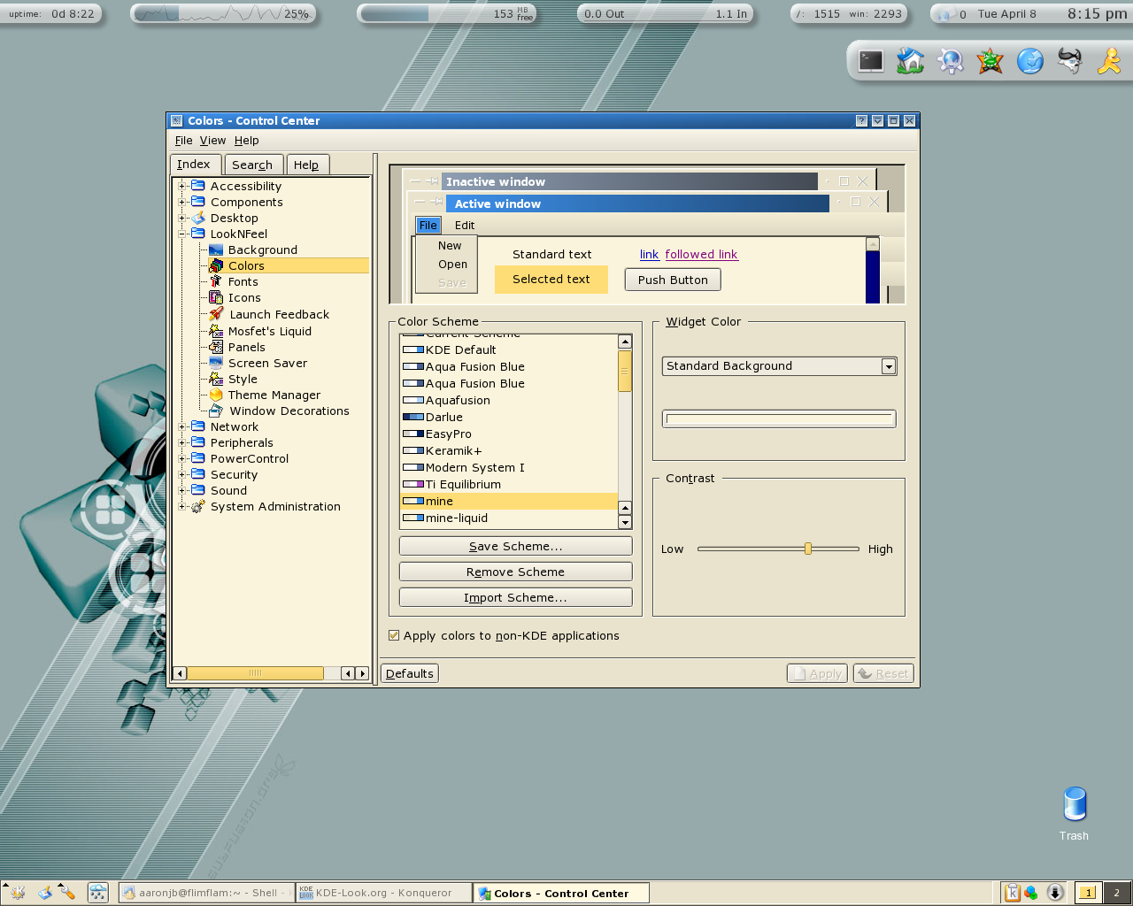Click the wrench configuration icon in taskbar

[67, 893]
